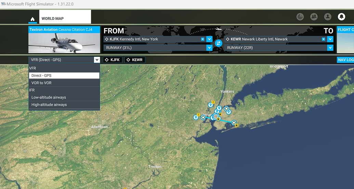Click the Yonkers city label on map

pos(227,91)
